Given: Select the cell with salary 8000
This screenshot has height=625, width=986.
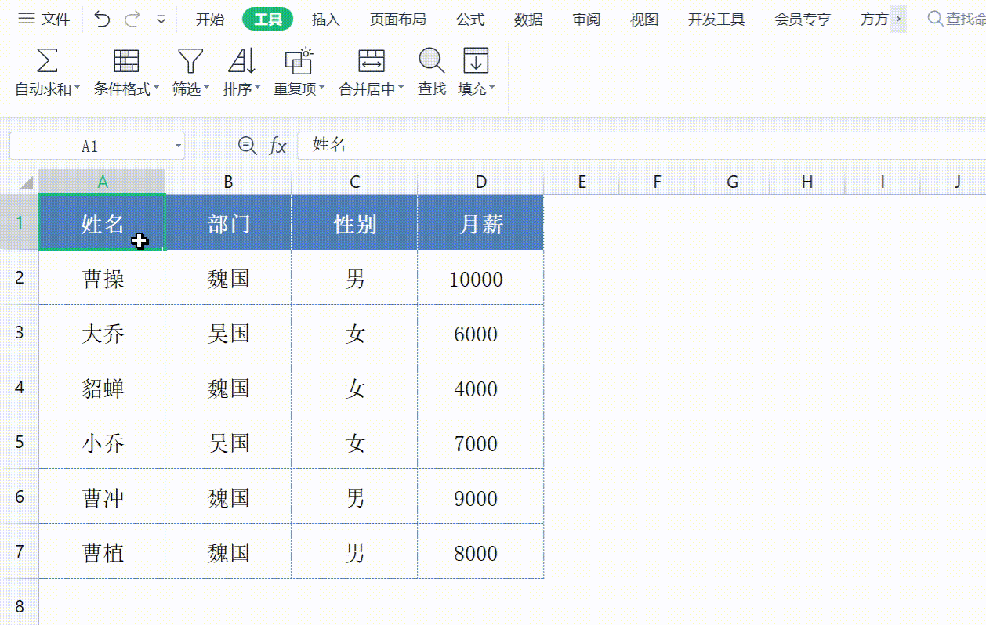Looking at the screenshot, I should point(480,552).
